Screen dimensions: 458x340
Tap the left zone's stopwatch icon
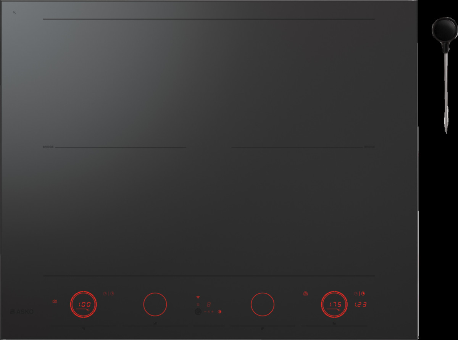105,293
